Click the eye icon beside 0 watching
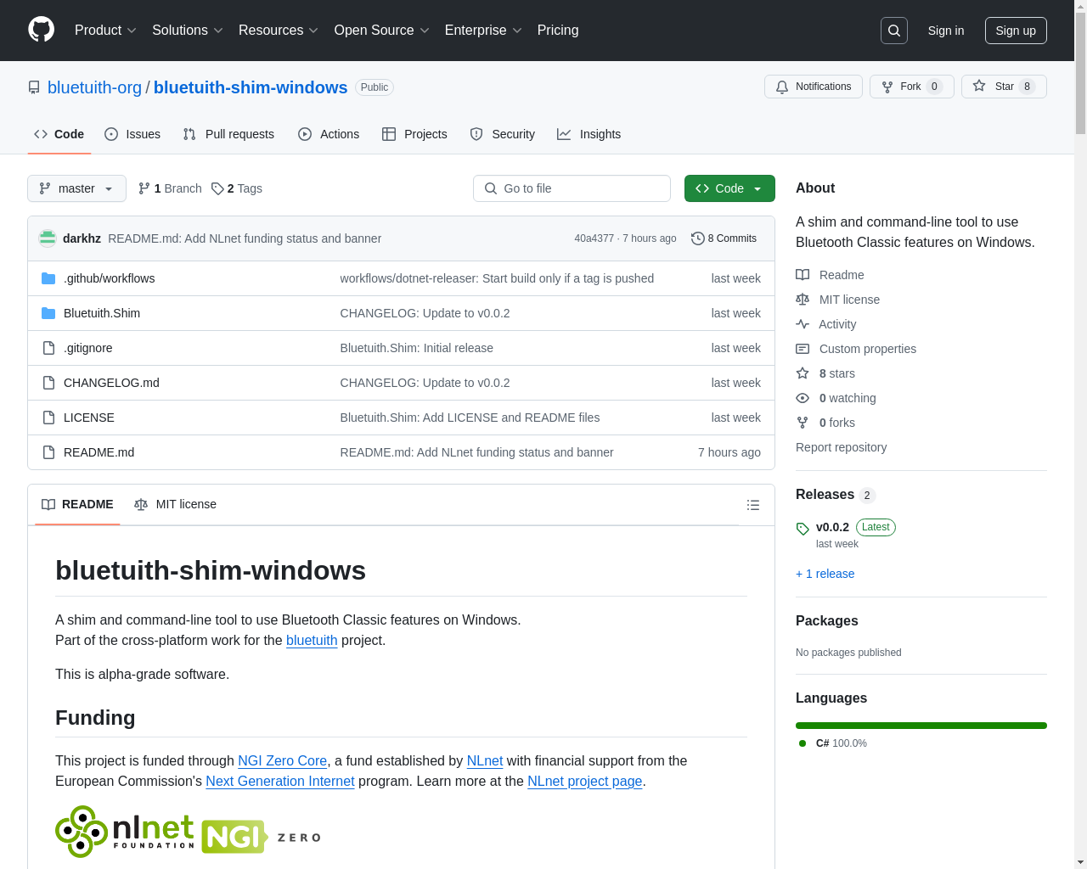Image resolution: width=1087 pixels, height=869 pixels. tap(803, 398)
